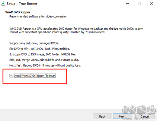157x121 pixels.
Task: Click the Support any old, new, damaged DVDs line
Action: 34,43
